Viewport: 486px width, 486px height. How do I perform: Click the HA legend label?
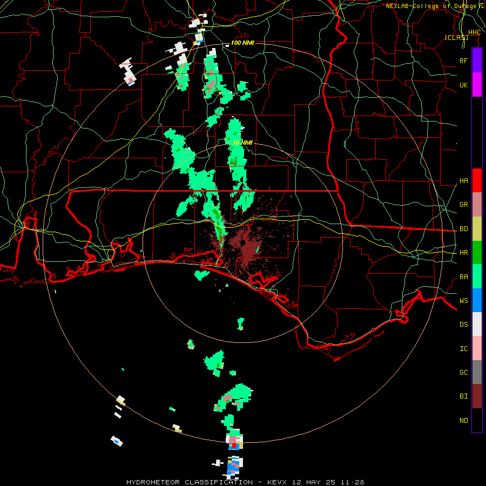point(463,181)
